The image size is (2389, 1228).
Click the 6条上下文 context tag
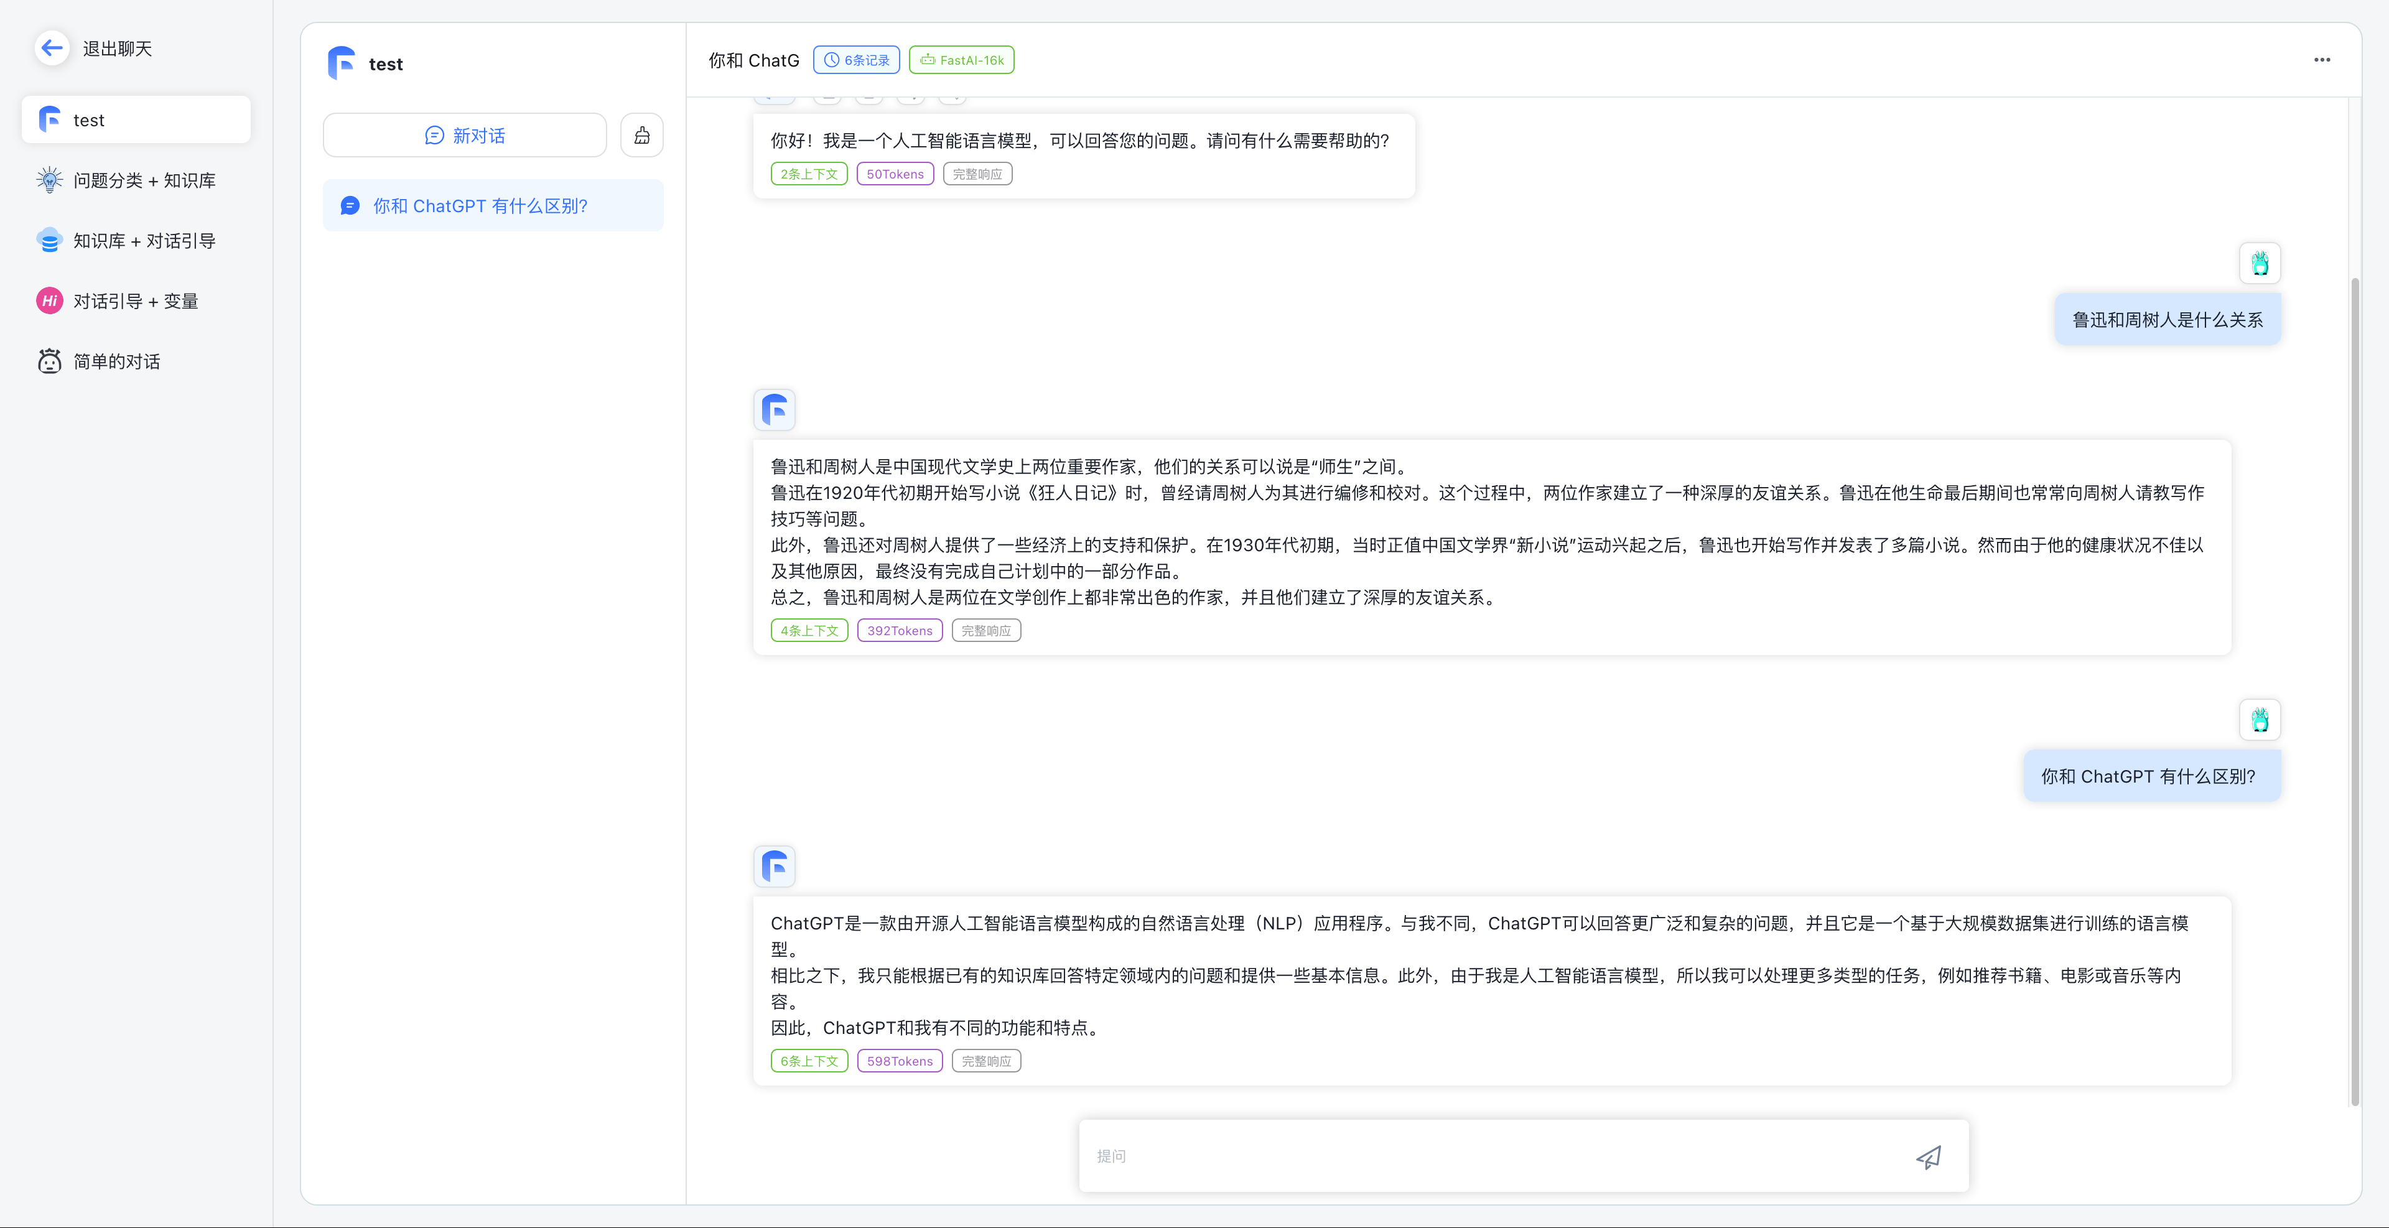coord(809,1061)
